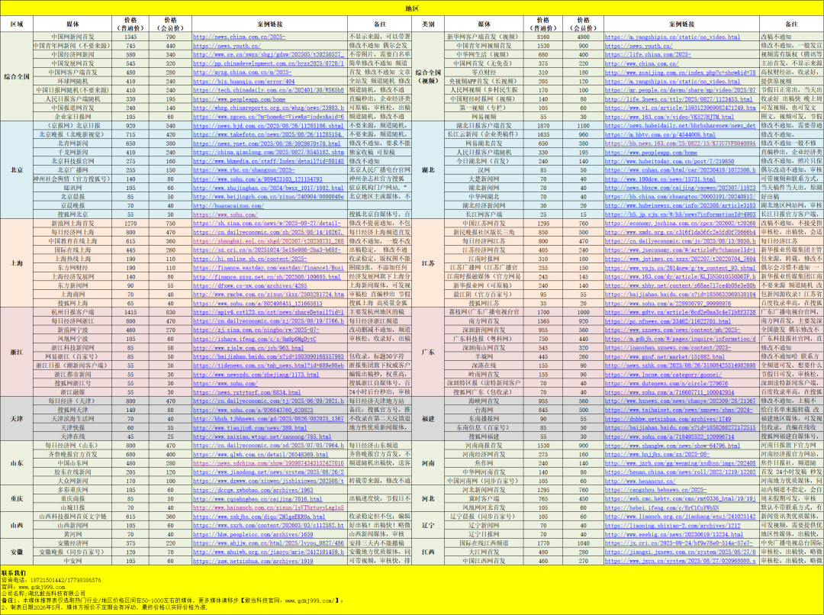Image resolution: width=824 pixels, height=615 pixels.
Task: Open the huaxacaixun.com link for 京晨晚报
Action: pyautogui.click(x=228, y=205)
